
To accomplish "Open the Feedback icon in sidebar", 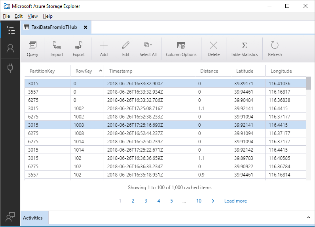I will point(10,217).
